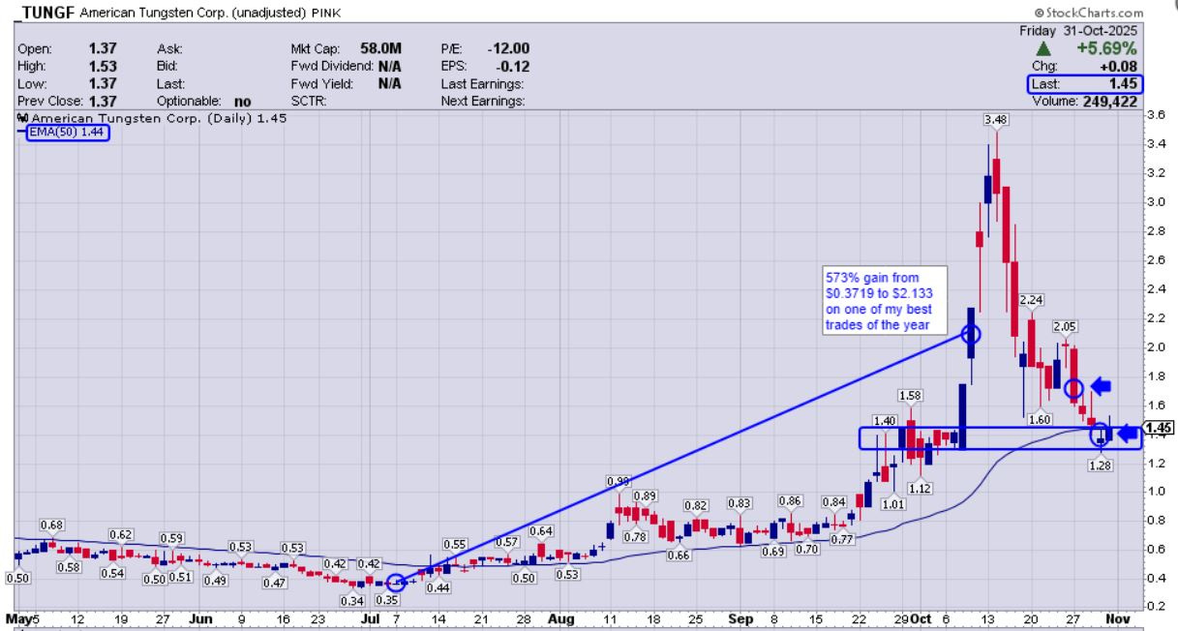
Task: Click the 3.48 peak price label
Action: point(994,119)
